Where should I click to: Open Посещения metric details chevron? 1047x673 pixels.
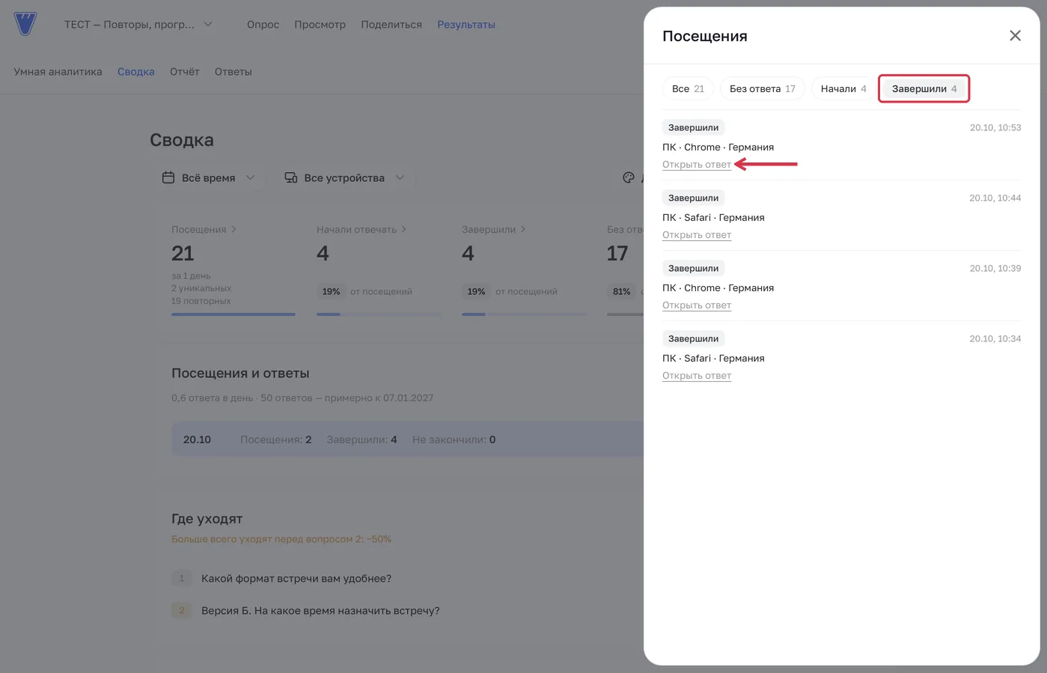pyautogui.click(x=233, y=230)
